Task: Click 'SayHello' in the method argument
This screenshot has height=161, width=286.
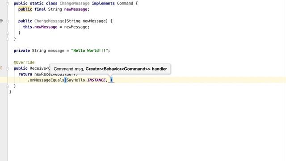Action: 76,80
